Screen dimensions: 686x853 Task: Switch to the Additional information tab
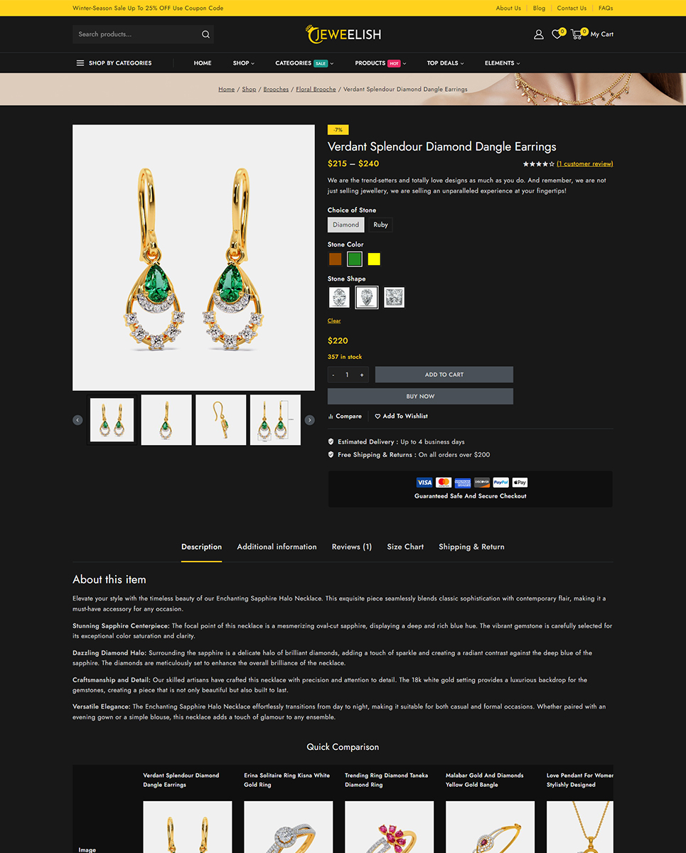(277, 547)
